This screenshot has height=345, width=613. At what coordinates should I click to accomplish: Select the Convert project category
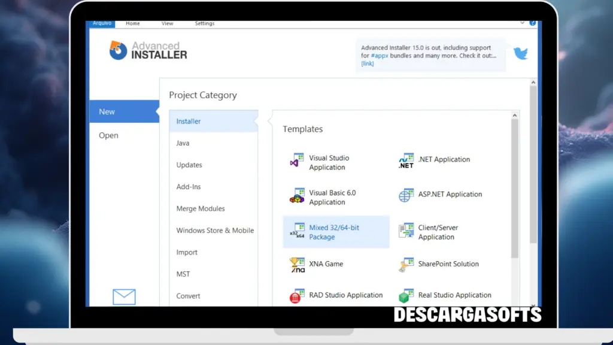(x=188, y=295)
